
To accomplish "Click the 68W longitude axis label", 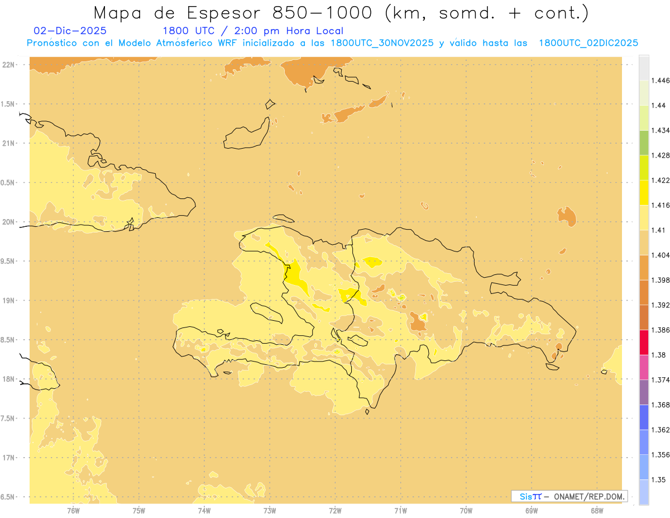I will tap(597, 510).
